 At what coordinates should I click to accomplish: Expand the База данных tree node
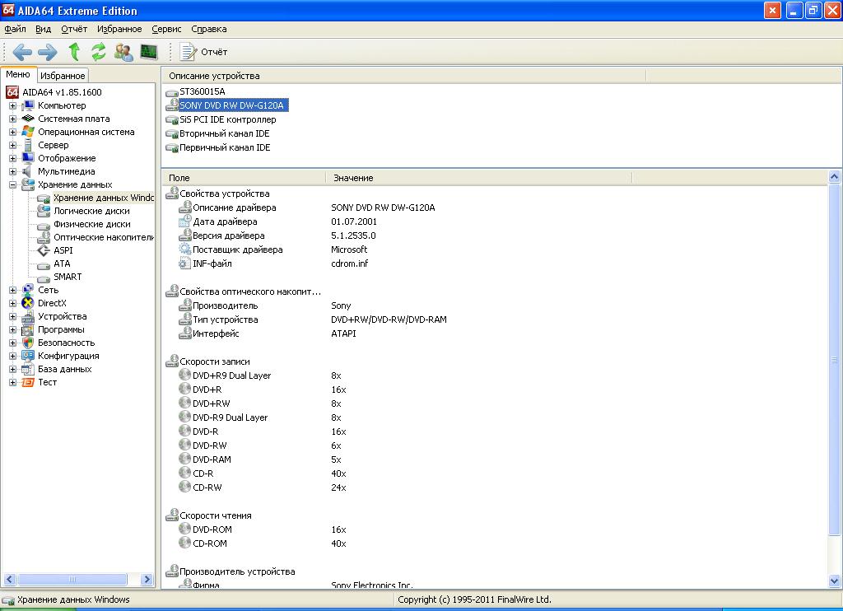click(x=12, y=369)
